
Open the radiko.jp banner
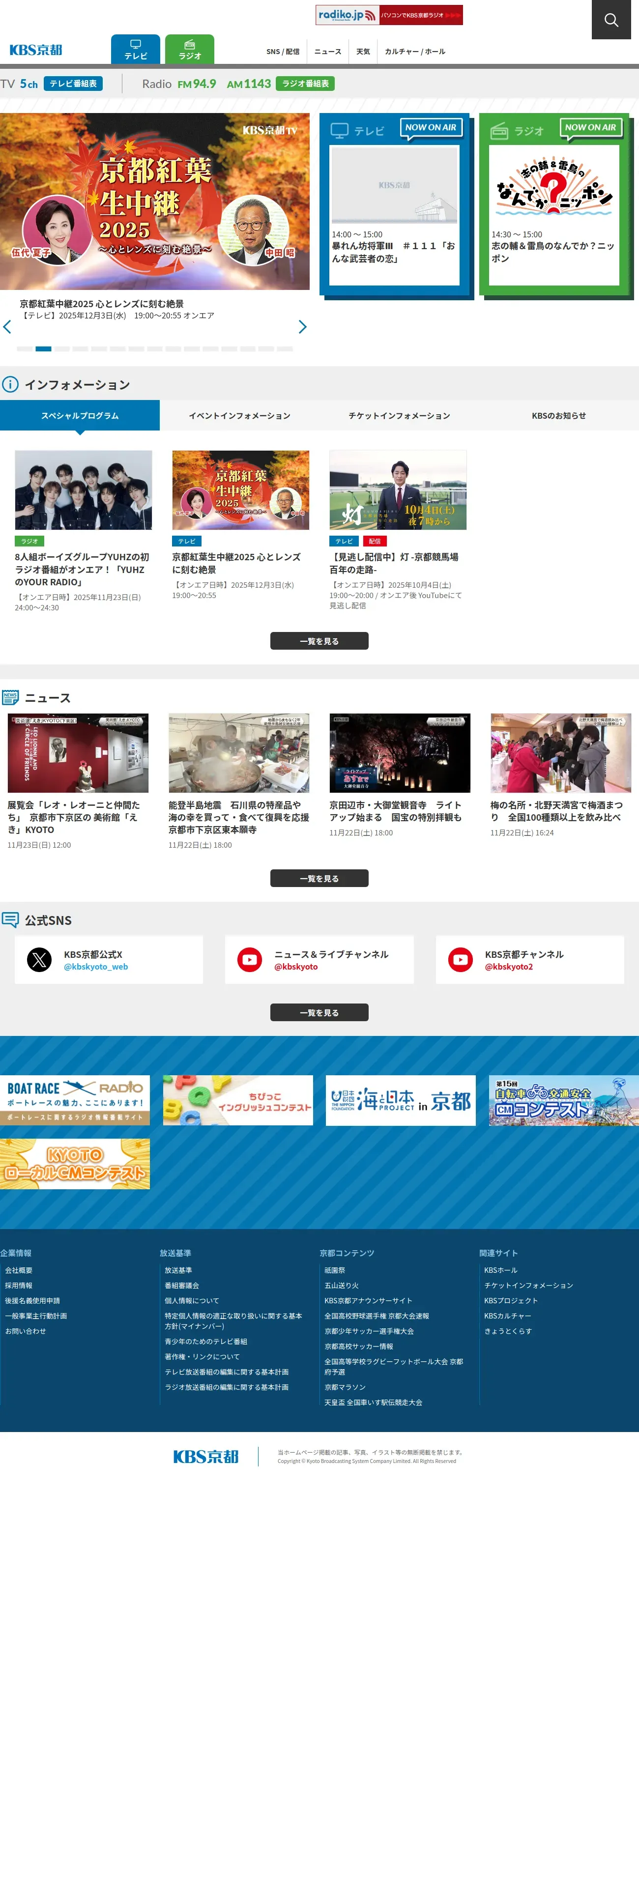[389, 15]
